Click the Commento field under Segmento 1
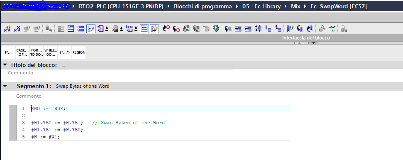 (152, 96)
